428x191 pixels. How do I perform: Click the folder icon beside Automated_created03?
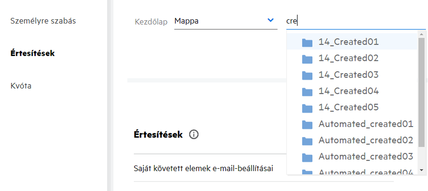click(x=307, y=157)
